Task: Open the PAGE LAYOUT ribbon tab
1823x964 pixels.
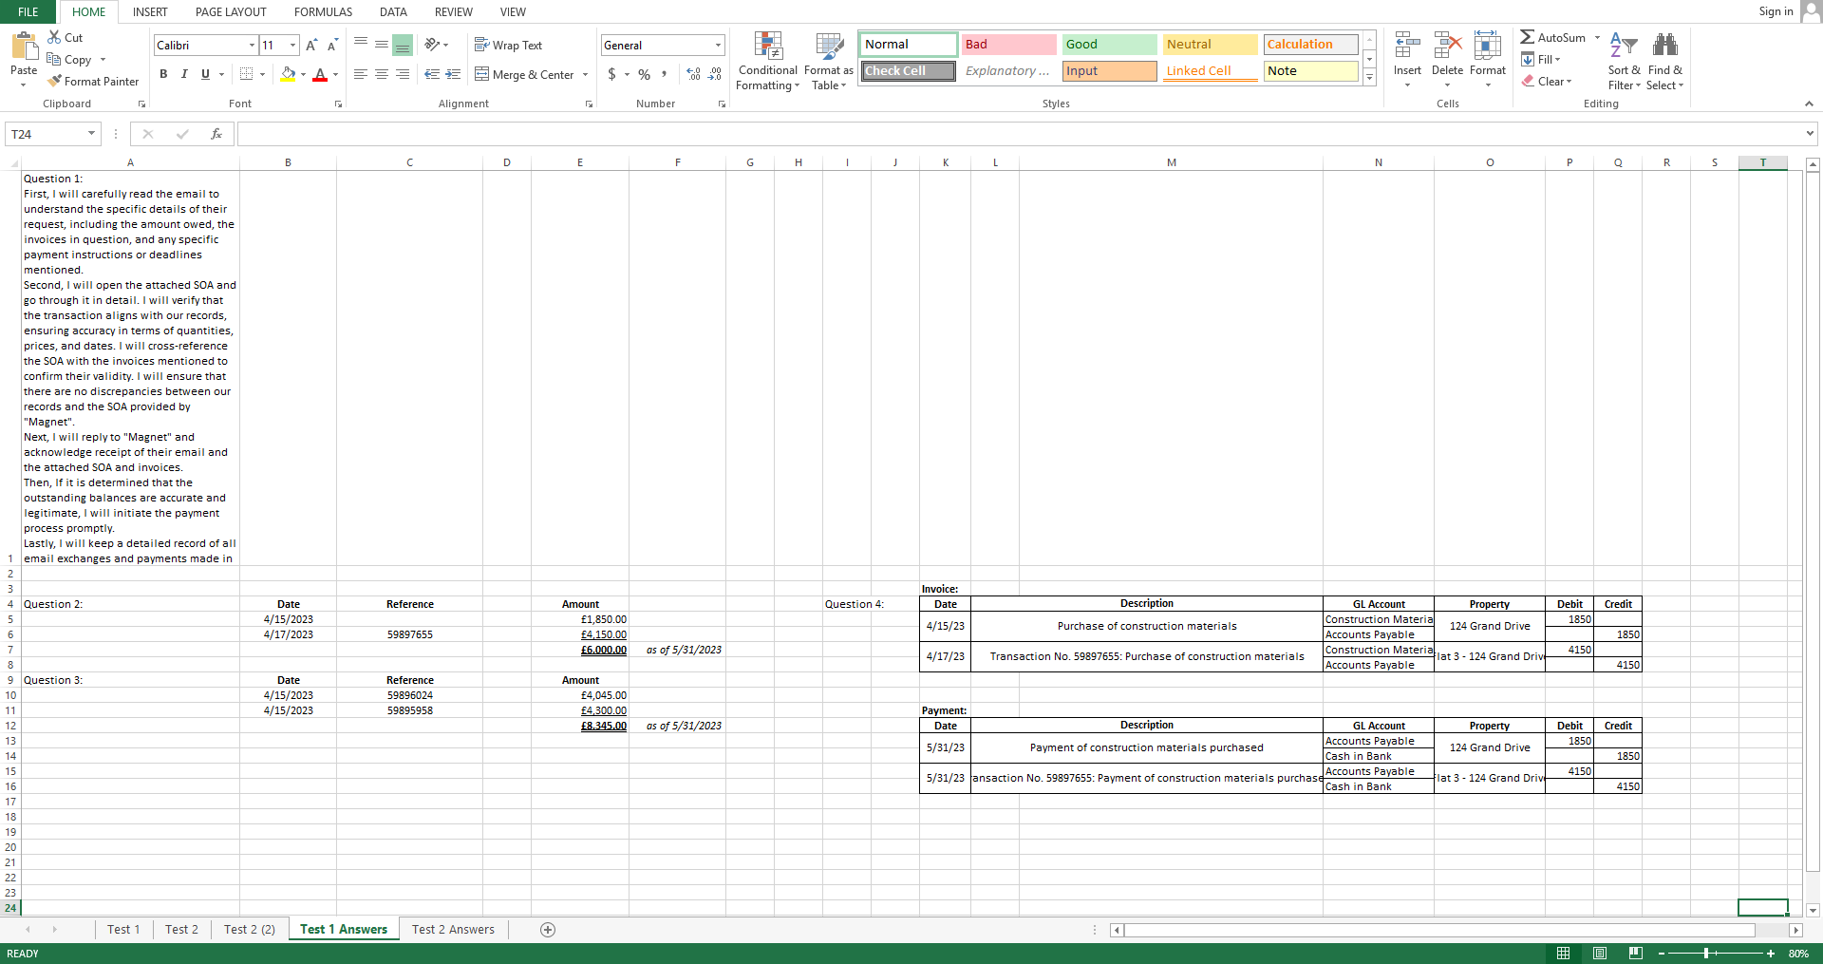Action: tap(231, 11)
